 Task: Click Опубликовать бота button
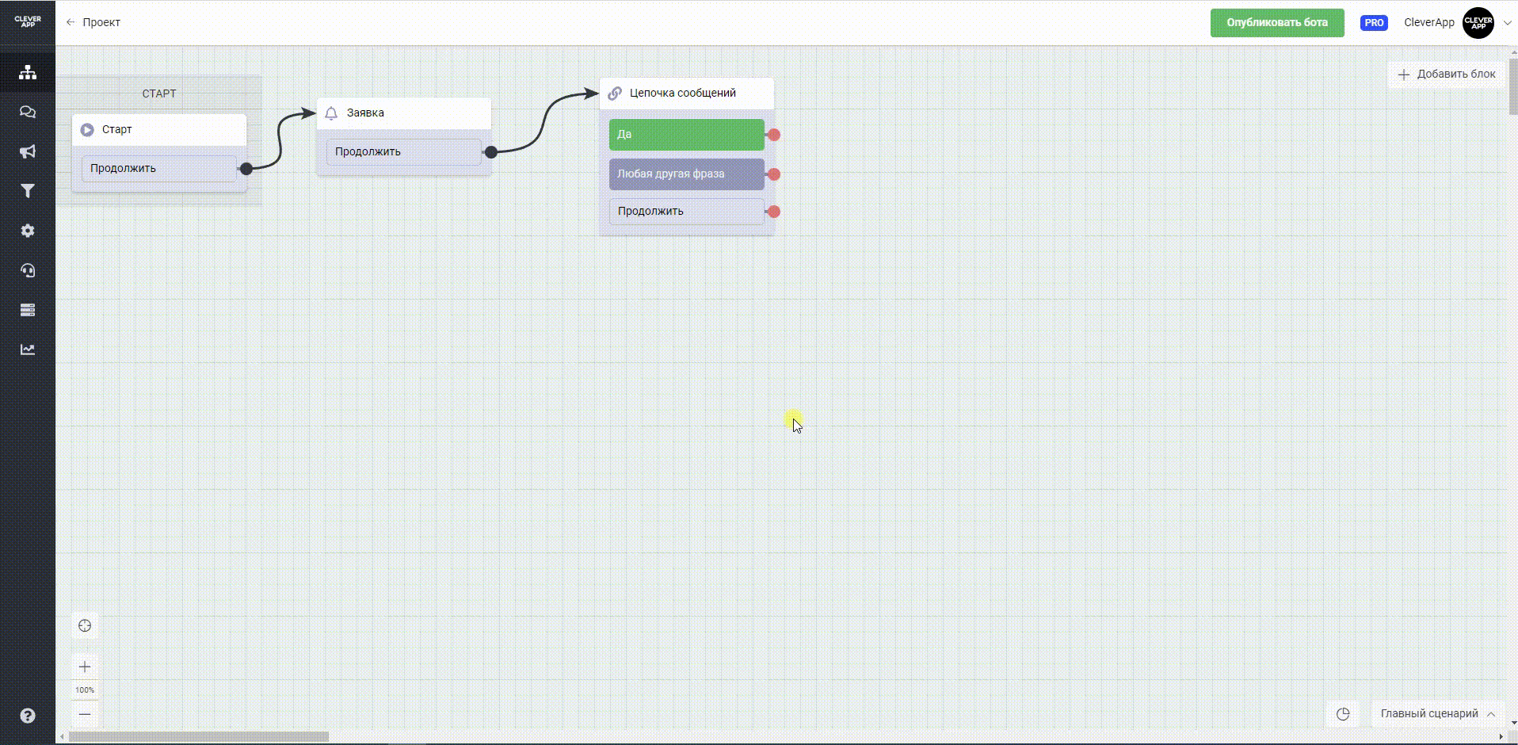[x=1276, y=23]
